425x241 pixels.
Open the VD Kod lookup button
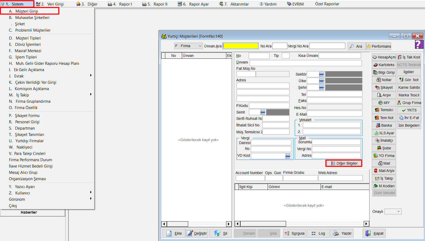coord(288,156)
